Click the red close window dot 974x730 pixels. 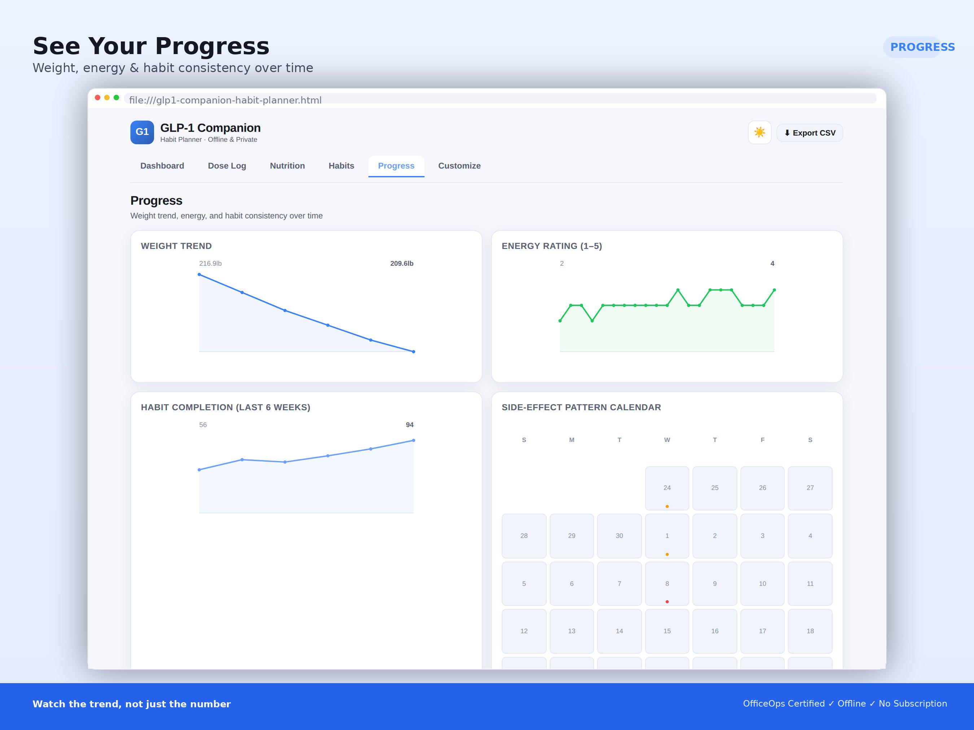coord(98,98)
